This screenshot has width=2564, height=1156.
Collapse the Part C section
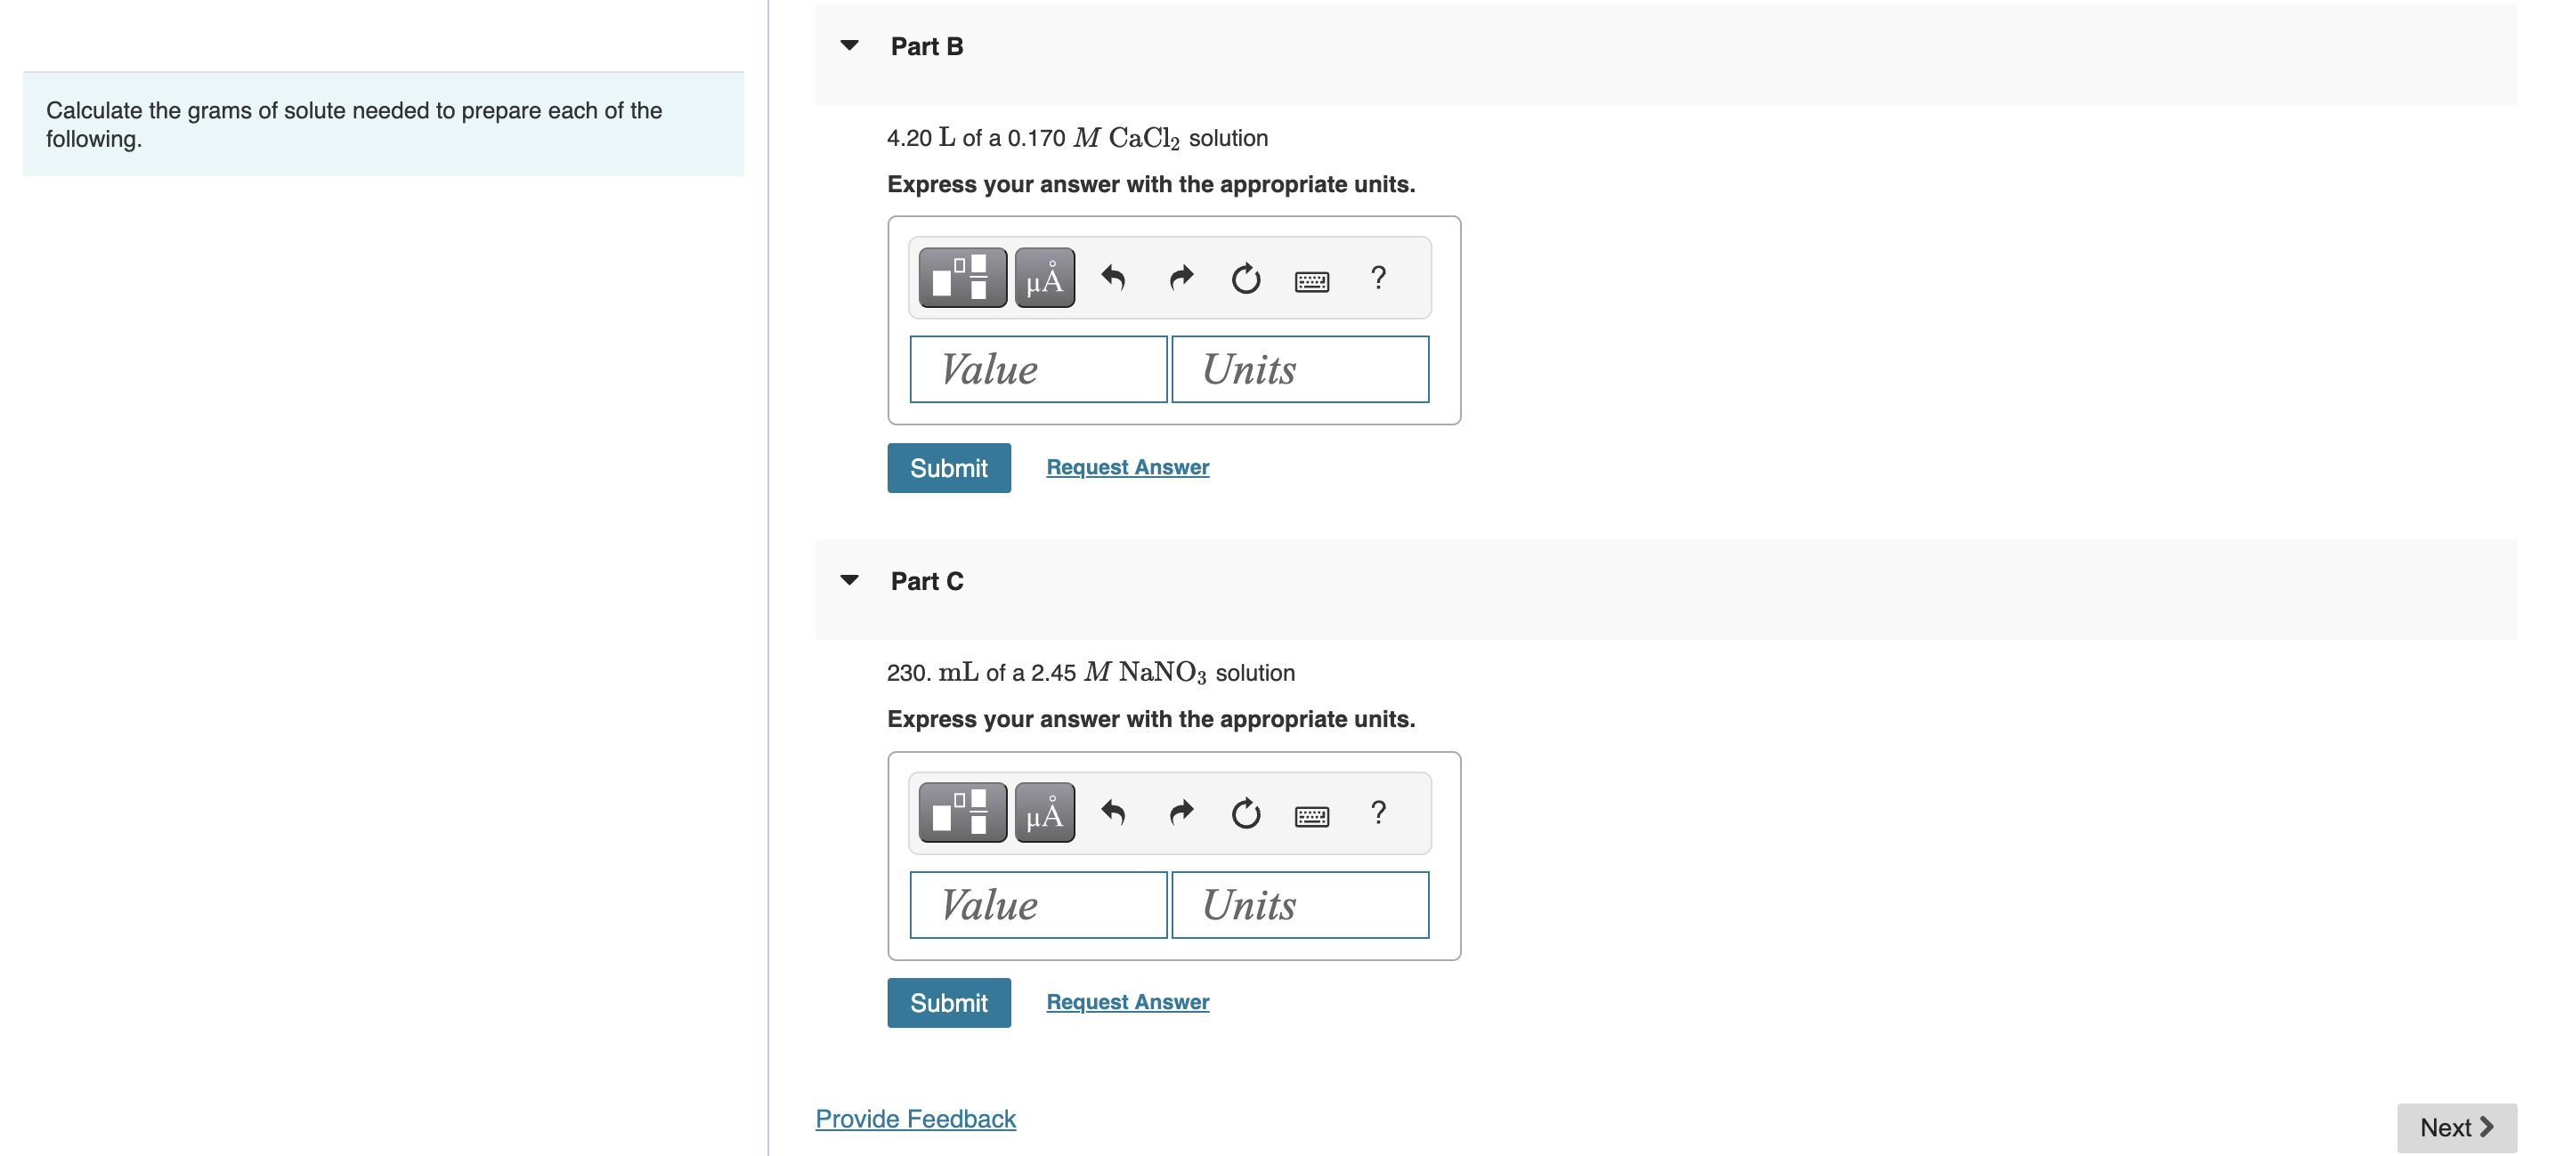(849, 580)
